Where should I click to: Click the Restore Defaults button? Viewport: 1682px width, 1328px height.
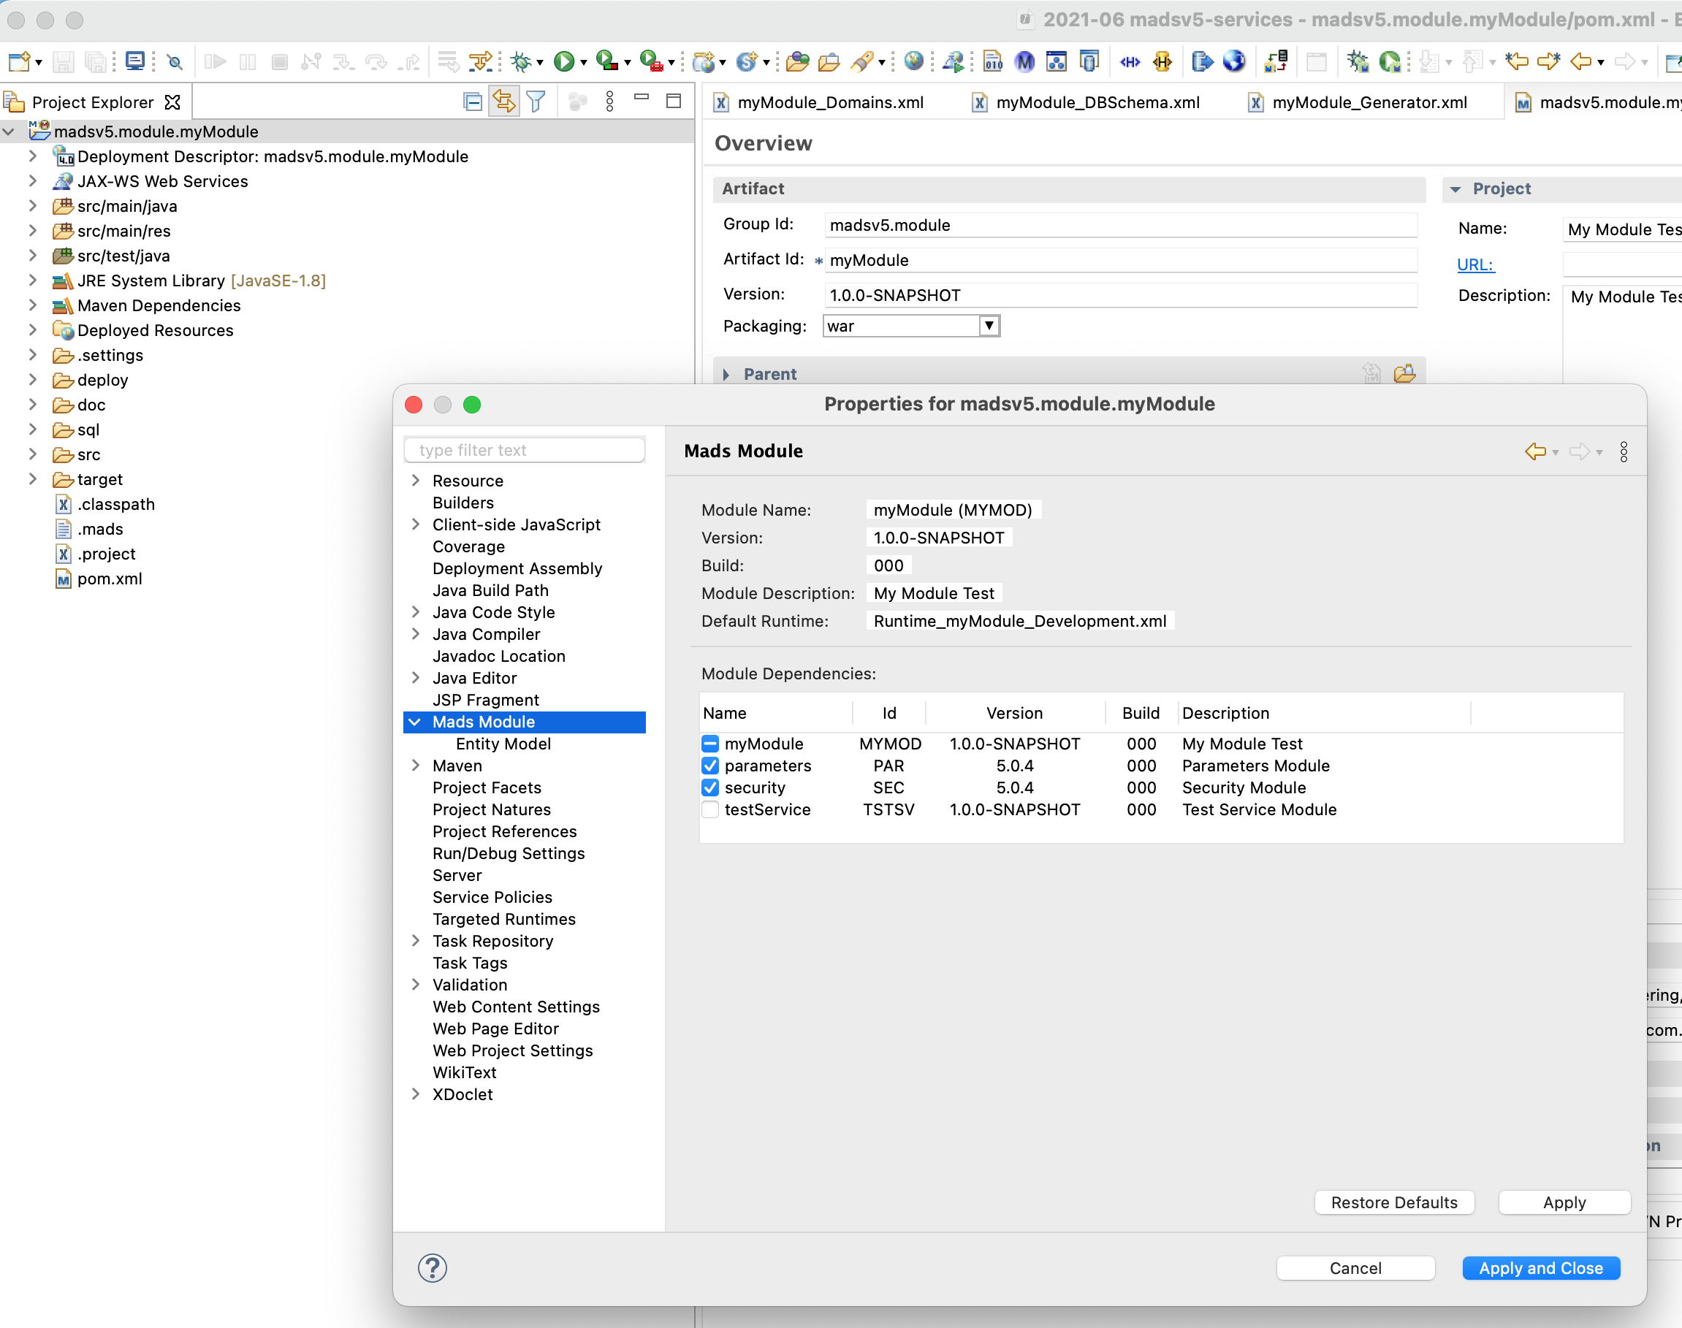1393,1202
